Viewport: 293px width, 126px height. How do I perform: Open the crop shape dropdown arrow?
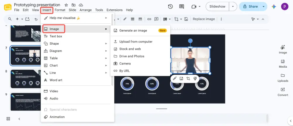coord(181,19)
